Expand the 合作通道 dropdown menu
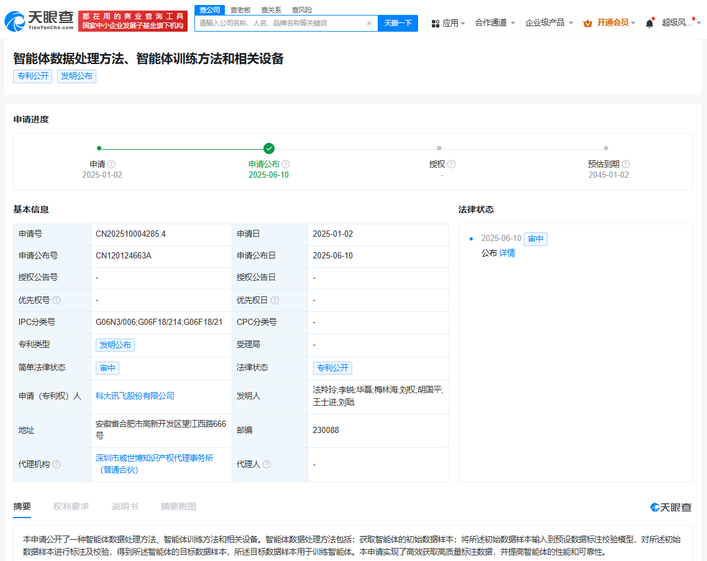Screen dimensions: 707x561 tap(495, 22)
